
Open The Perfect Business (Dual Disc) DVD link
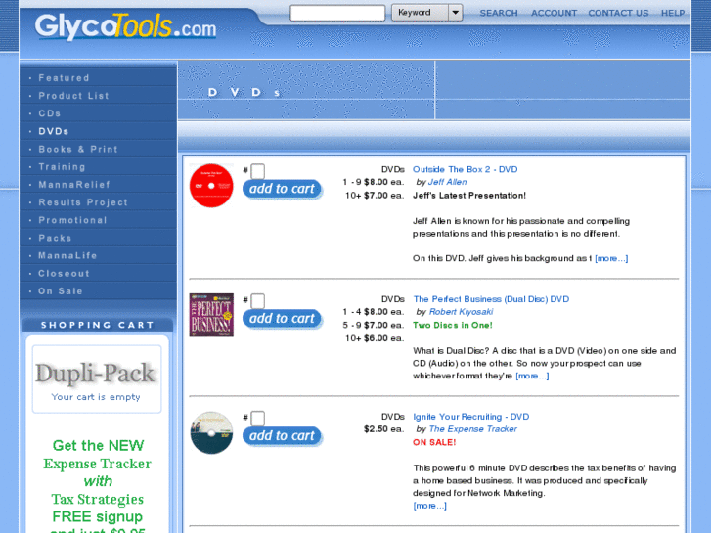tap(491, 299)
